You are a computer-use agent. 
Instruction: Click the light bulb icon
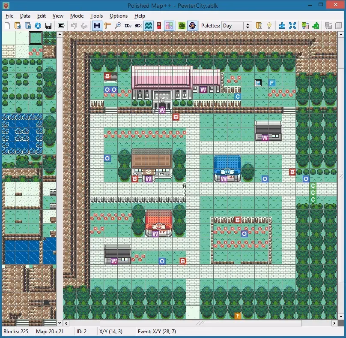(269, 26)
